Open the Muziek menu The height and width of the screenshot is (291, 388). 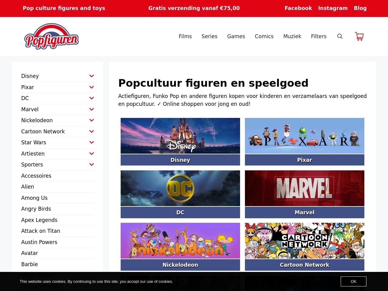point(292,36)
